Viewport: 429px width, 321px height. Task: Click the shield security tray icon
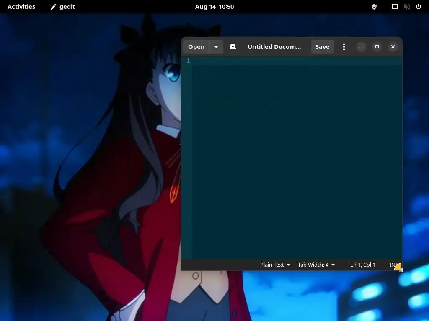coord(374,7)
